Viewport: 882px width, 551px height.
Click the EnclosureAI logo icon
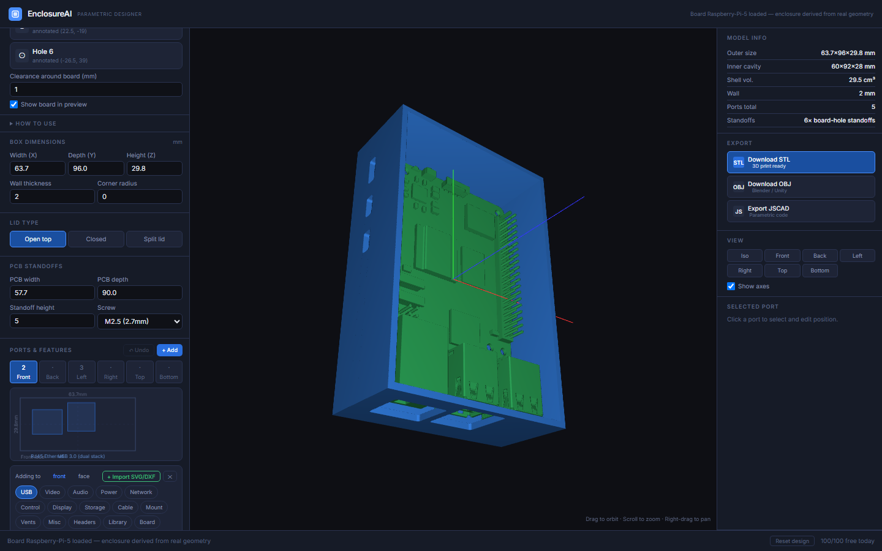pos(15,13)
